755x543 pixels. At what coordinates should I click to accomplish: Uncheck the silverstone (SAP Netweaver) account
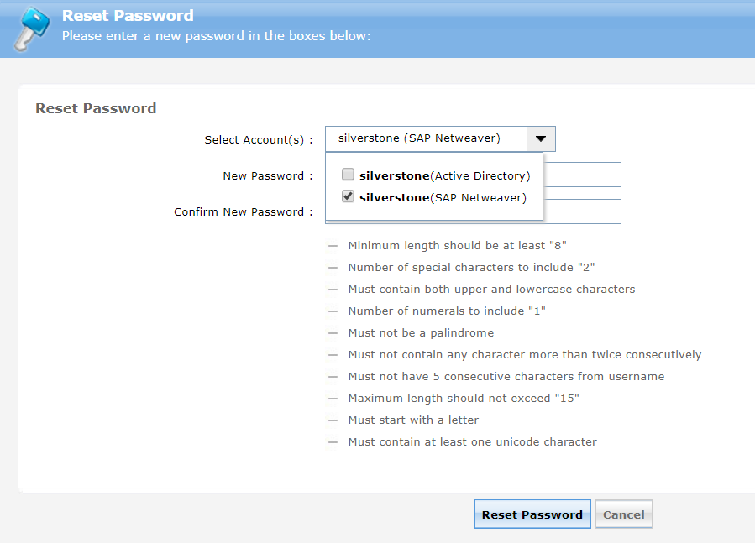point(348,196)
